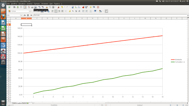This screenshot has width=189, height=106.
Task: Toggle STD selection mode in status bar
Action: coord(102,105)
